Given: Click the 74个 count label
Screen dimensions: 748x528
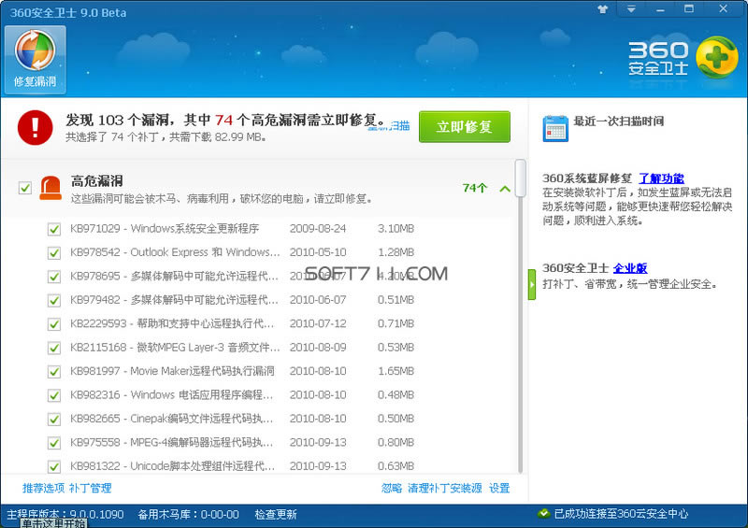Looking at the screenshot, I should (x=475, y=188).
